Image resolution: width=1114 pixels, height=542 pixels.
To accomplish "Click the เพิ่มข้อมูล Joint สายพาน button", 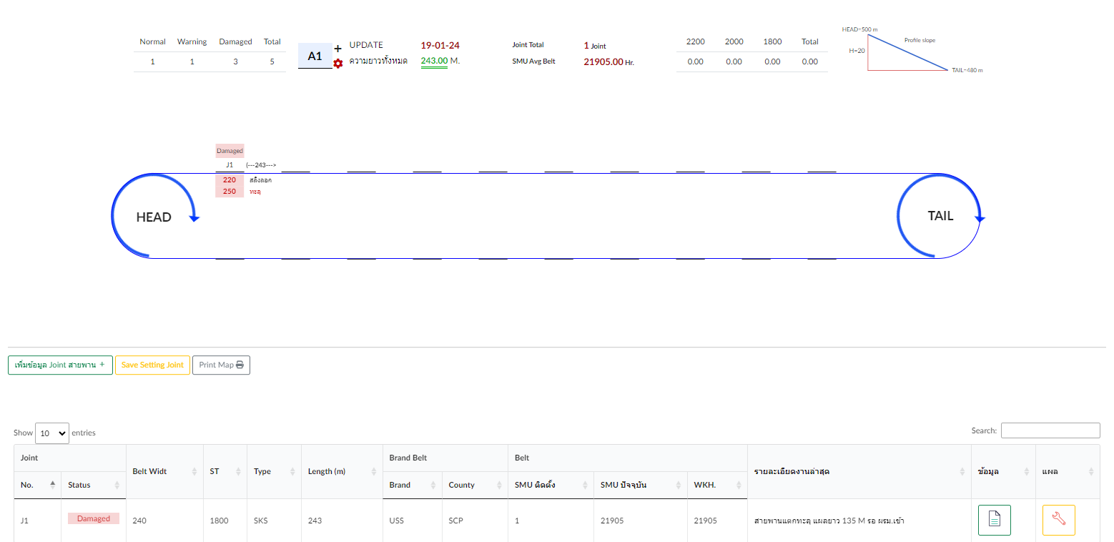I will pos(60,365).
